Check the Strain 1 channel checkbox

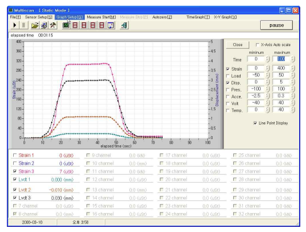(x=15, y=155)
